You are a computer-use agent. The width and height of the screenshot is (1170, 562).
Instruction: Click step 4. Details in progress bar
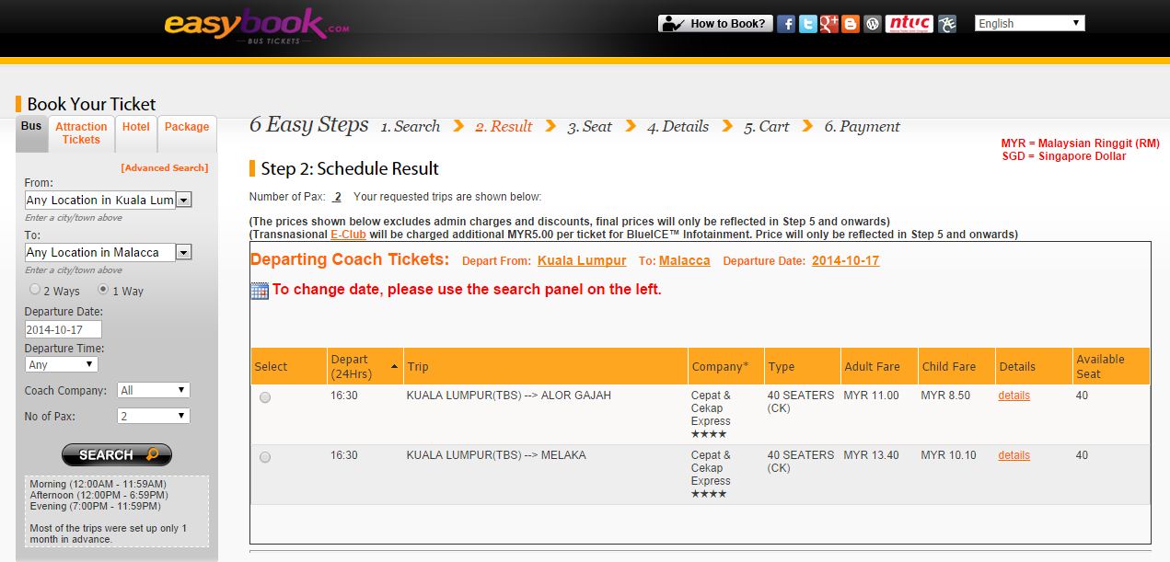click(x=678, y=127)
